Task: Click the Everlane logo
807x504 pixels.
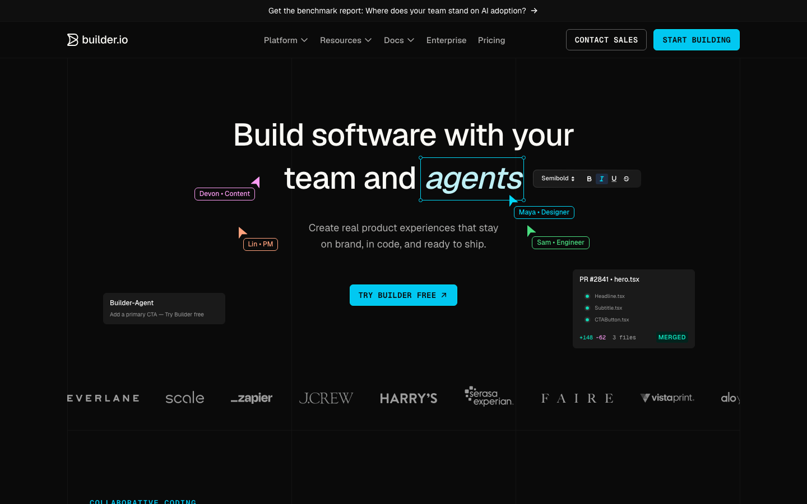Action: coord(103,398)
